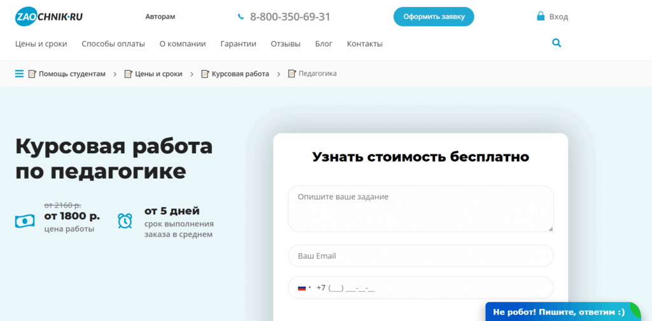Click the от 1800 р. price text
This screenshot has width=652, height=321.
pyautogui.click(x=72, y=216)
